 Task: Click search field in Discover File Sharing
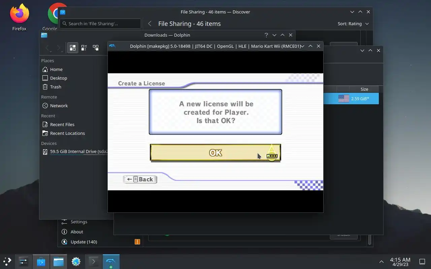(x=100, y=24)
